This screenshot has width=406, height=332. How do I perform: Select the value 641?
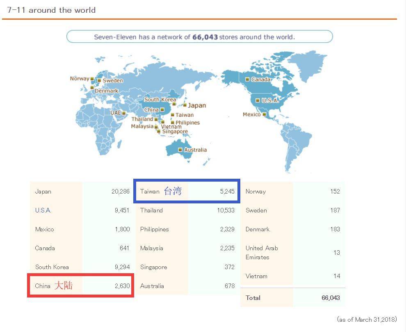[x=125, y=248]
